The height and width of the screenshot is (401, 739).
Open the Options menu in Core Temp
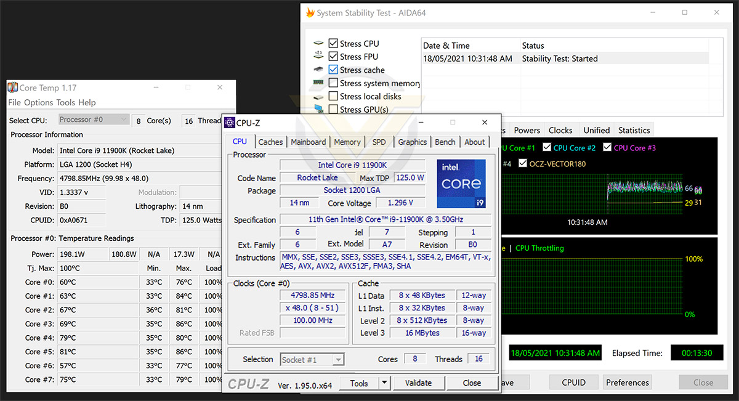coord(38,103)
